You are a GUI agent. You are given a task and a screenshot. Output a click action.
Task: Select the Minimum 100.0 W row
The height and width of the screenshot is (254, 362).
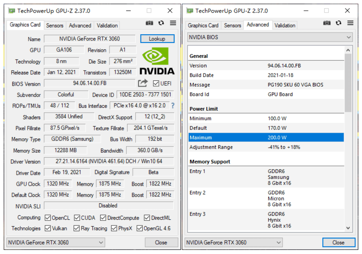266,118
